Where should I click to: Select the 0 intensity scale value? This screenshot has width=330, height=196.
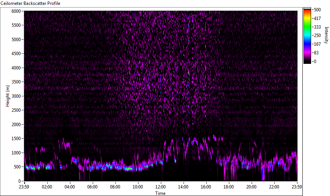315,61
